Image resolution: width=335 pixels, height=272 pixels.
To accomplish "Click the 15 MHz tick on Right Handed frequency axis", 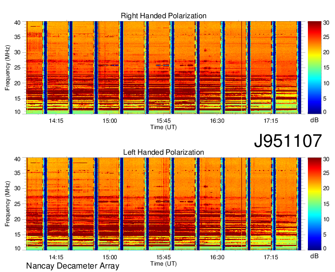I will pyautogui.click(x=17, y=99).
